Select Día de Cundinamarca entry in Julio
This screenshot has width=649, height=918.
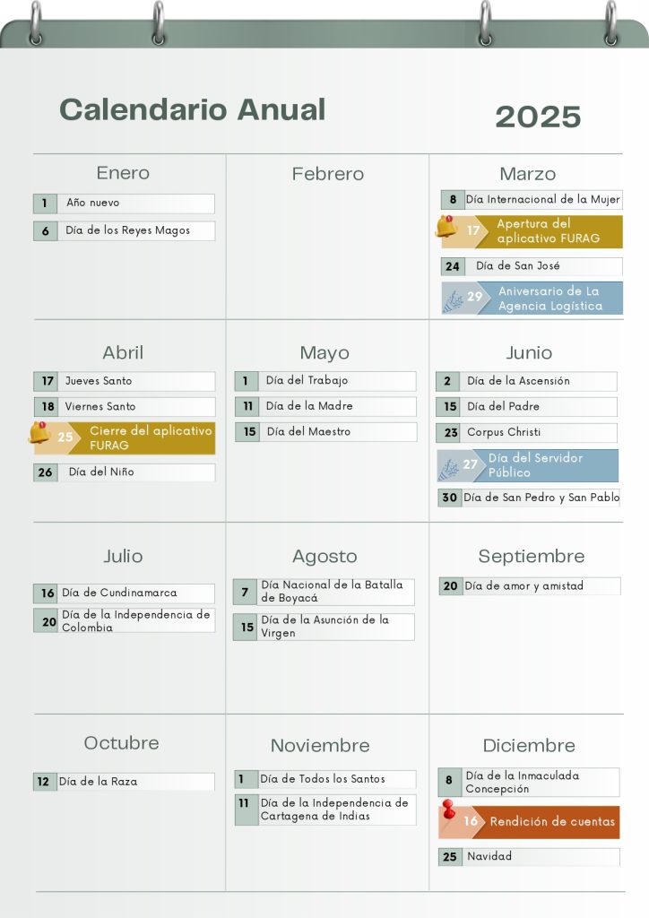coord(124,593)
